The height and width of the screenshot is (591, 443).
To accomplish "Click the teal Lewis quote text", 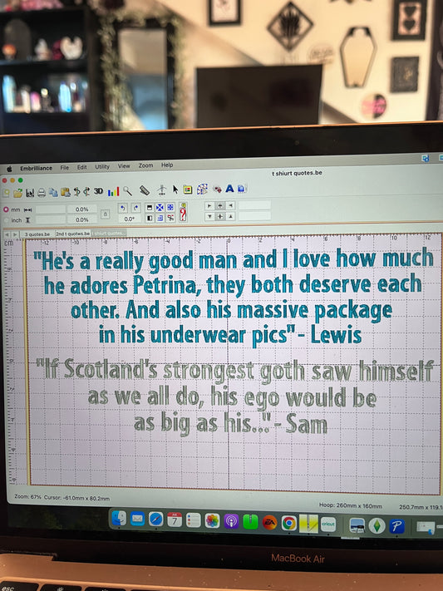I will point(233,297).
